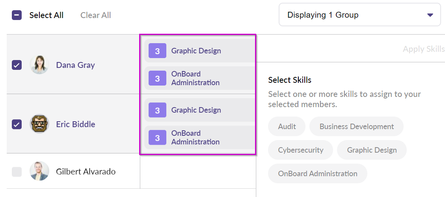
Task: Click Dana Gray's OnBoard Administration level badge
Action: [157, 78]
